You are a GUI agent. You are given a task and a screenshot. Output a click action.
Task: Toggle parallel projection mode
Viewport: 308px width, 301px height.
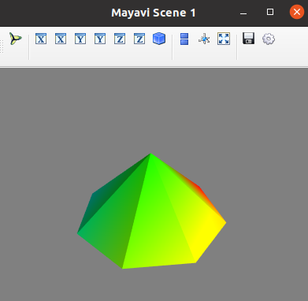(184, 39)
